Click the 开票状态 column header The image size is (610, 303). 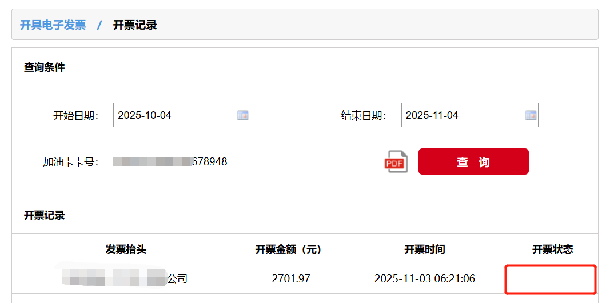click(x=552, y=249)
